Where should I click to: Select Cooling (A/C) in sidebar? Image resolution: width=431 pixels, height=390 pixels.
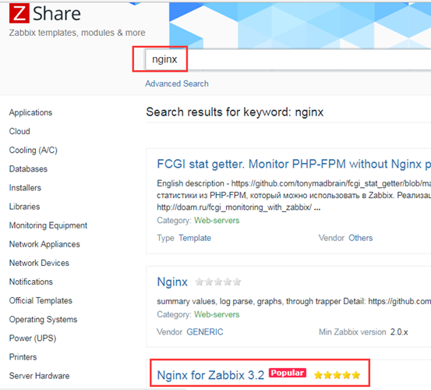tap(34, 151)
